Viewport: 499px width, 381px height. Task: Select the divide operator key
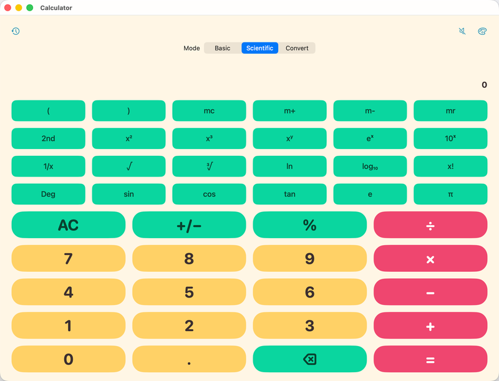click(x=430, y=225)
